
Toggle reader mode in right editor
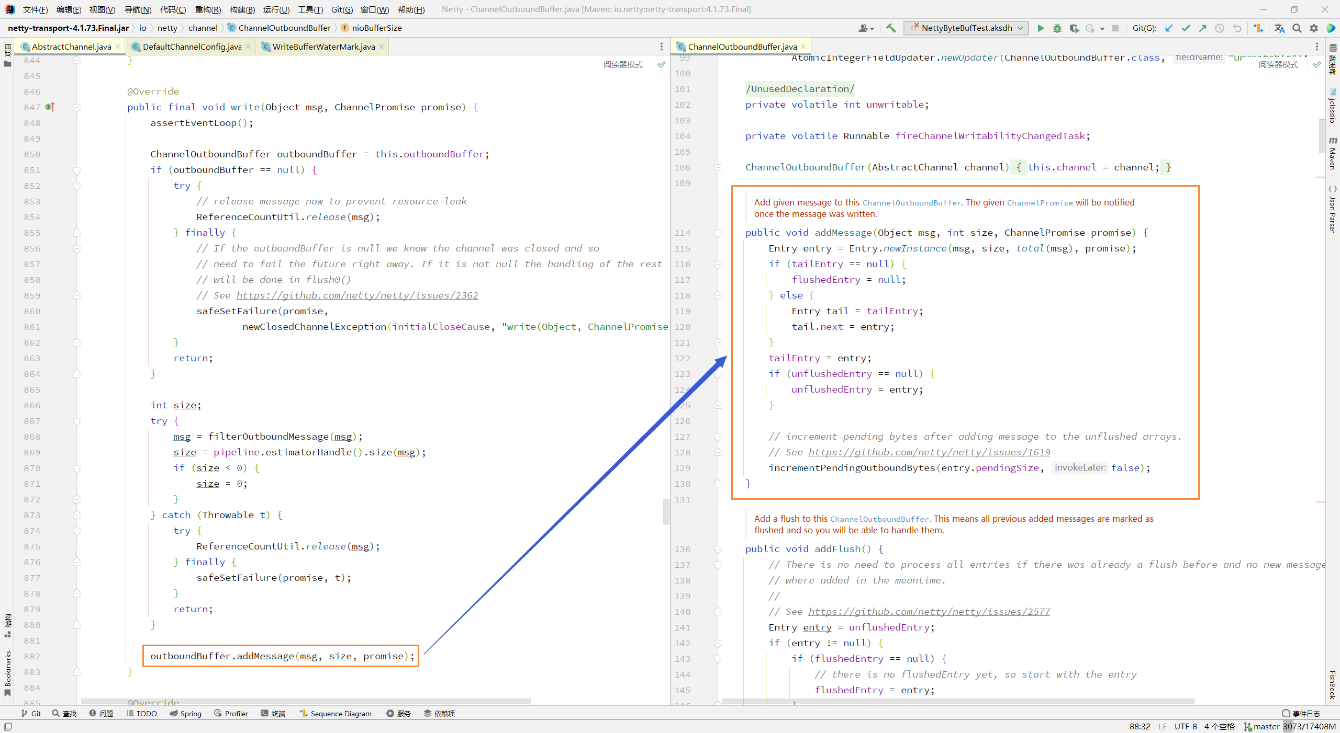point(1278,64)
